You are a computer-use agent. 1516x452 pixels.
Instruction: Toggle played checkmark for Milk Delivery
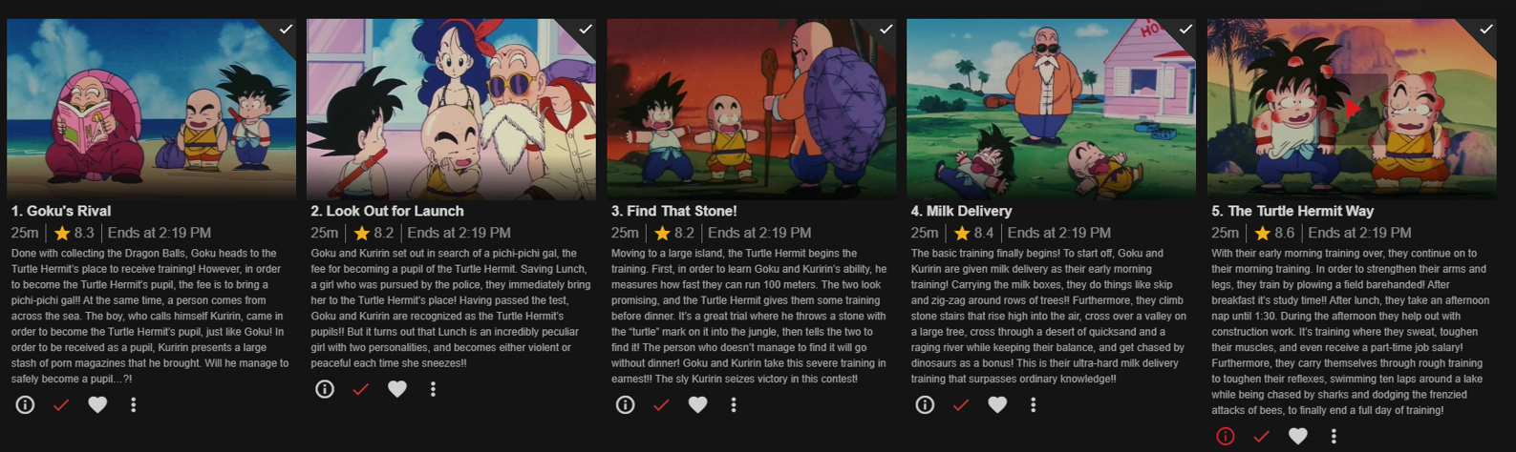[961, 405]
